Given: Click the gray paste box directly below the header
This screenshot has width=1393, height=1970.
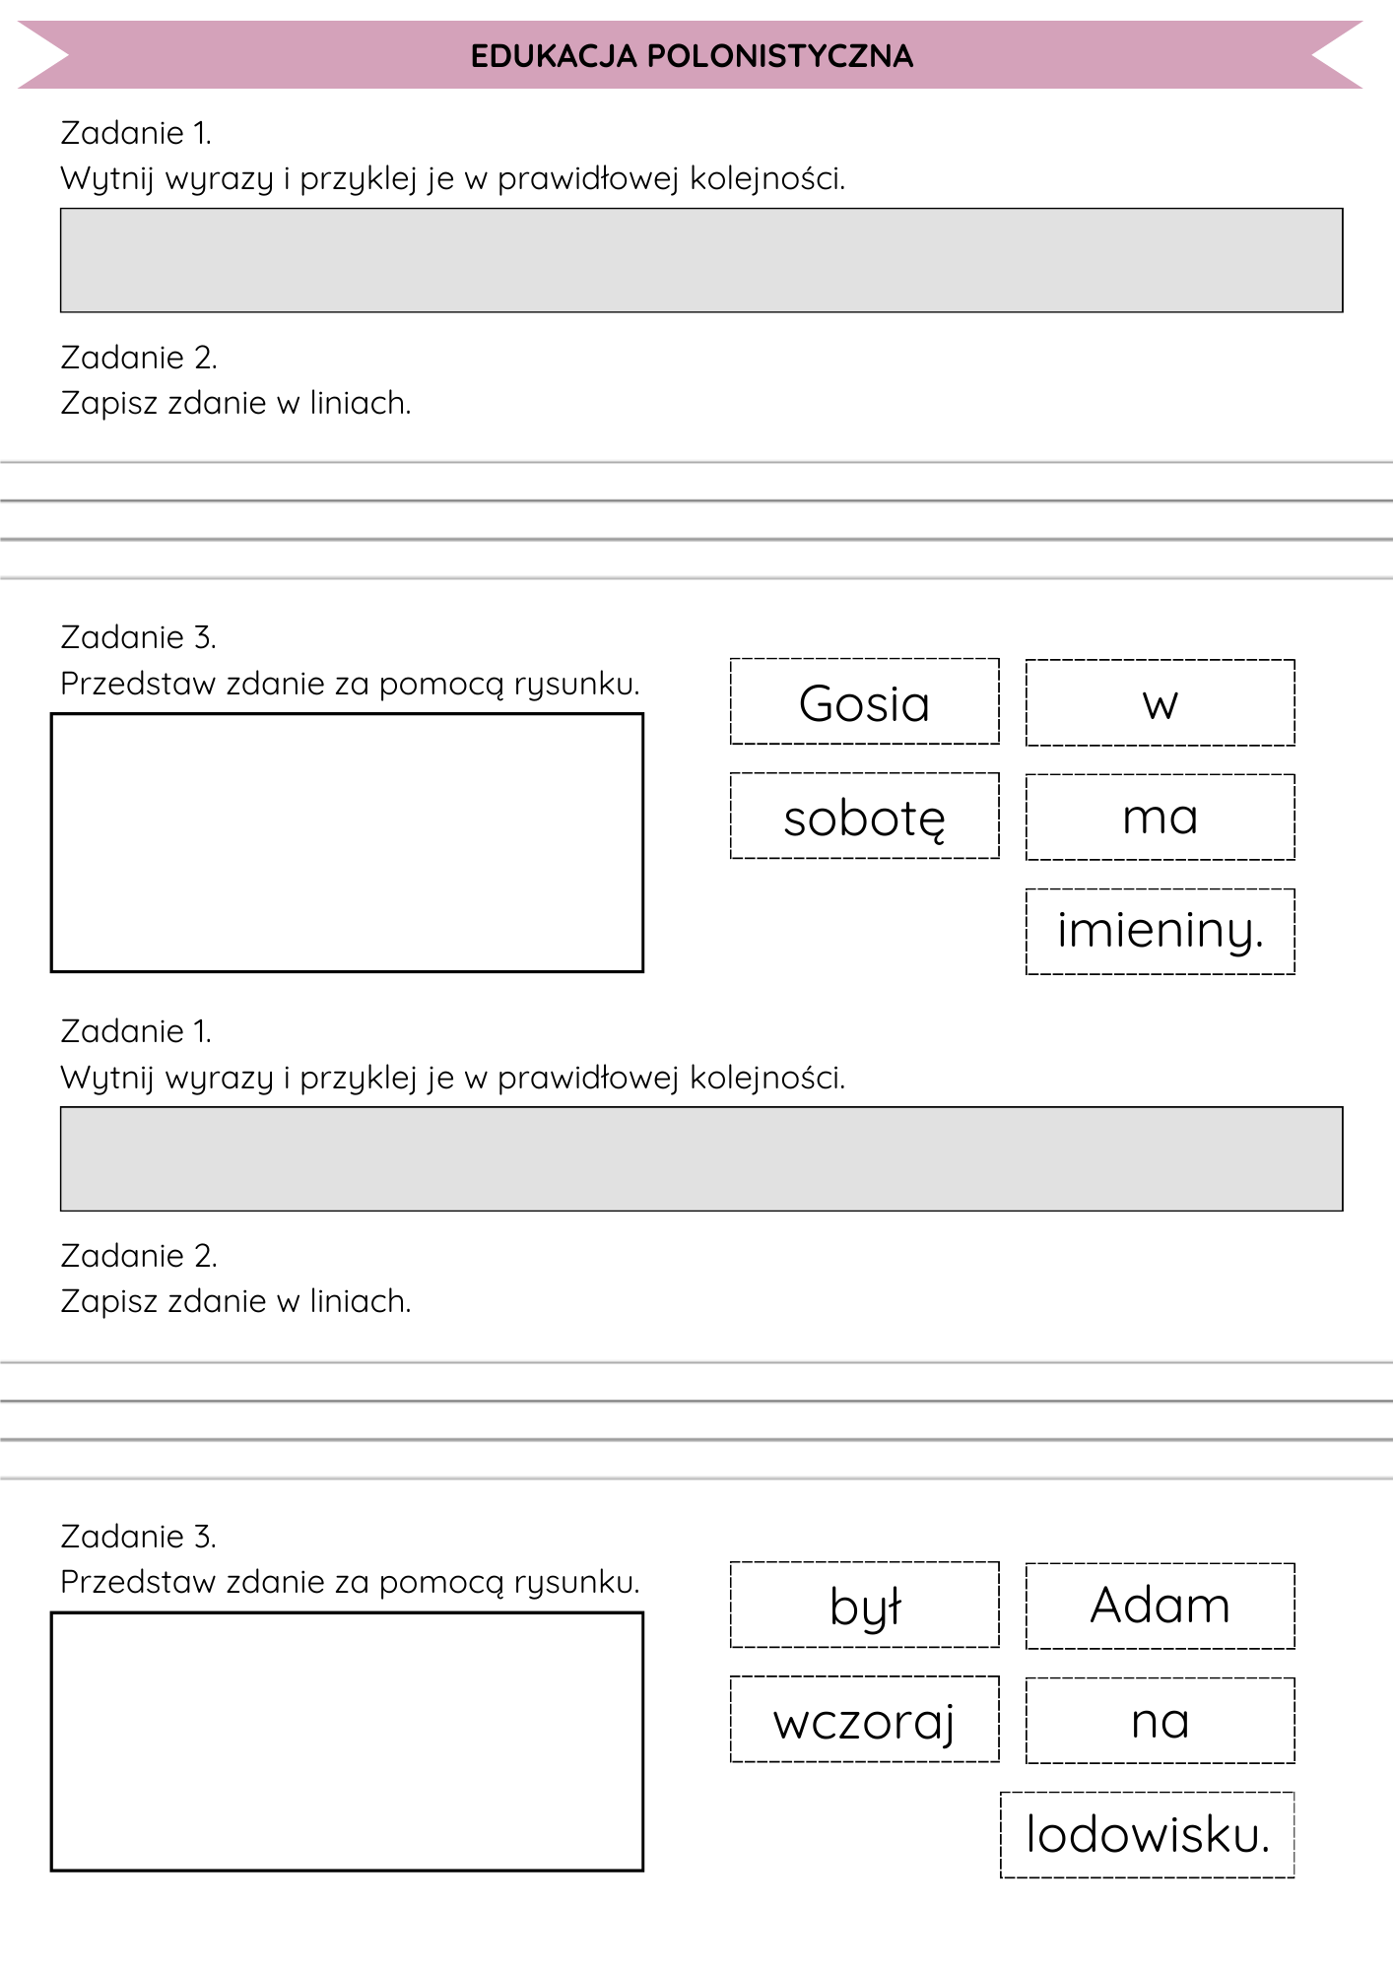Looking at the screenshot, I should tap(700, 260).
